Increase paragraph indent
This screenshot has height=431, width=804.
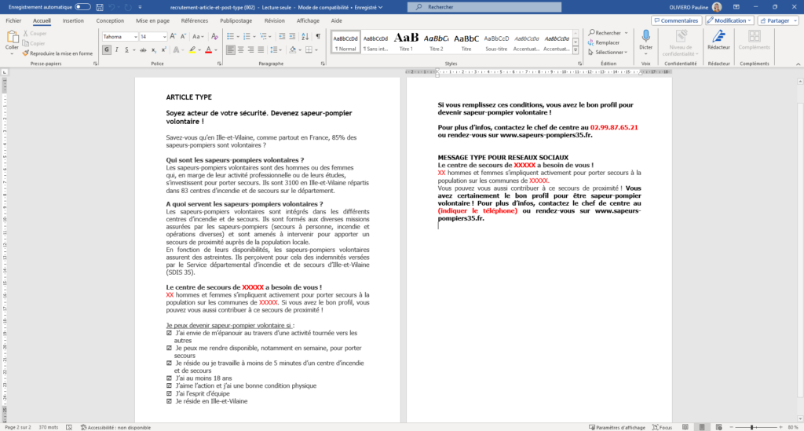292,36
